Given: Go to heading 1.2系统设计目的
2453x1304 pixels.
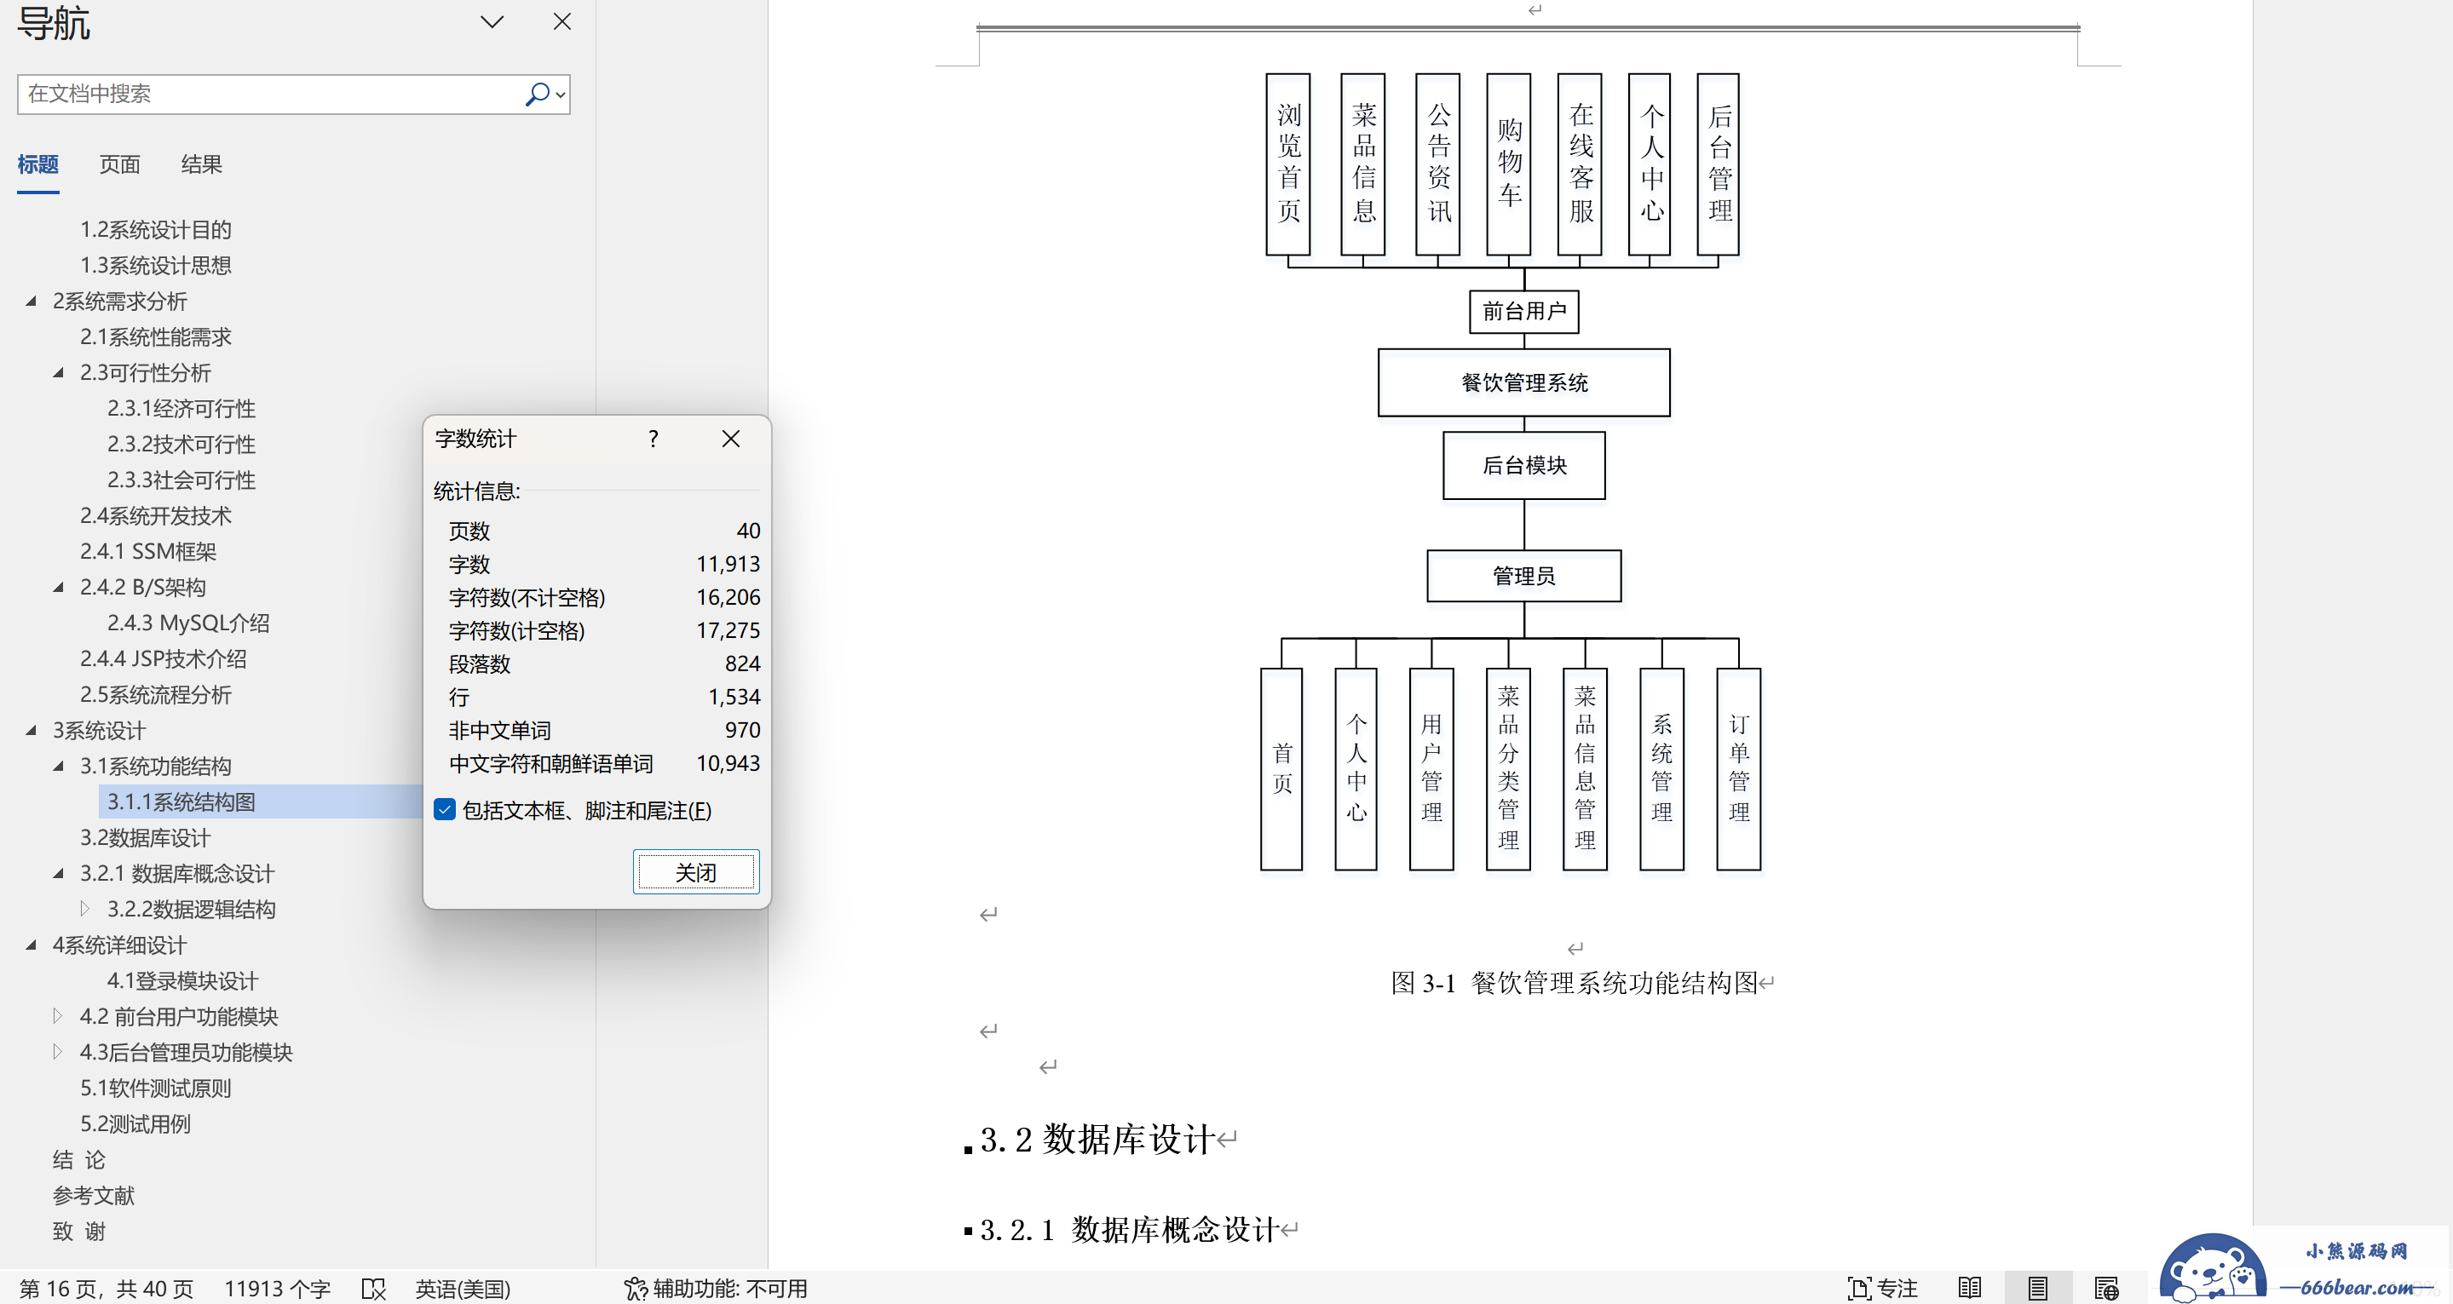Looking at the screenshot, I should (156, 229).
